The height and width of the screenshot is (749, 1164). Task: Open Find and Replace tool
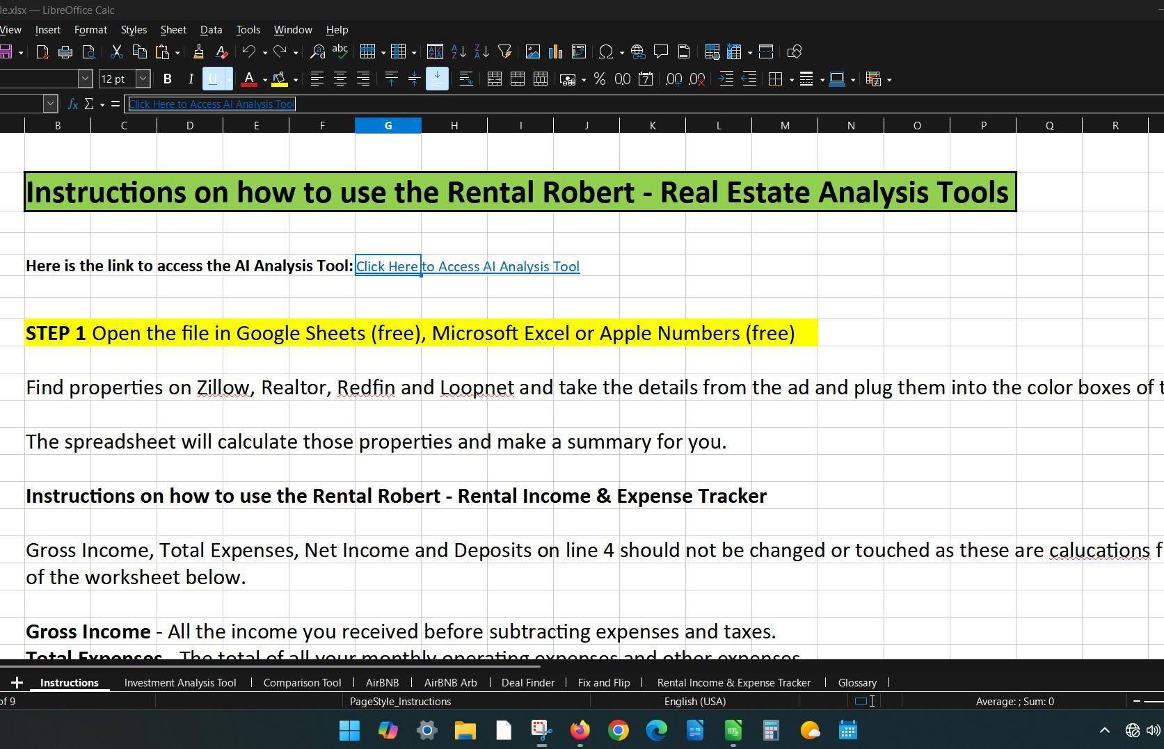click(317, 51)
